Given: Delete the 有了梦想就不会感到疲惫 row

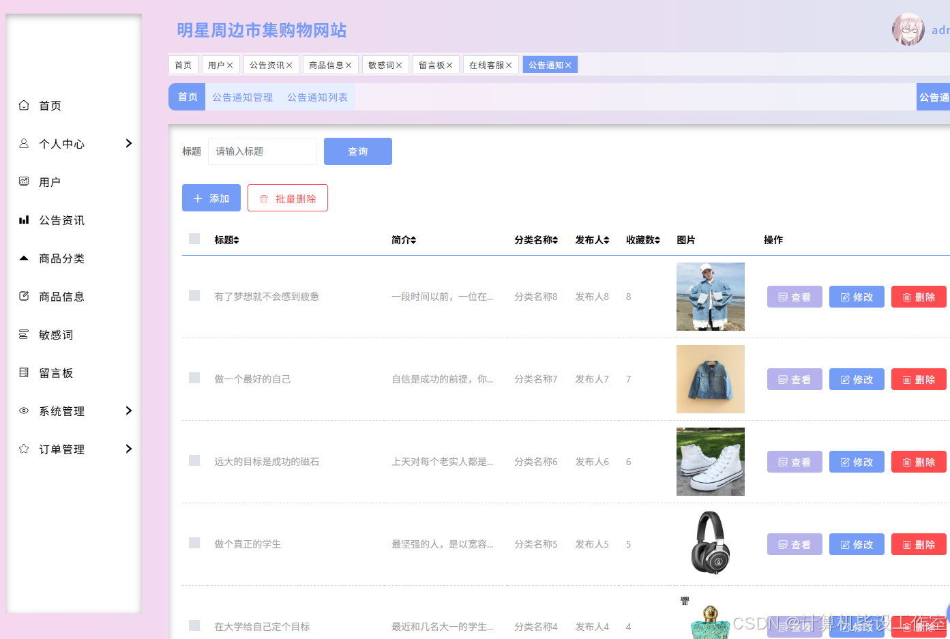Looking at the screenshot, I should point(919,297).
